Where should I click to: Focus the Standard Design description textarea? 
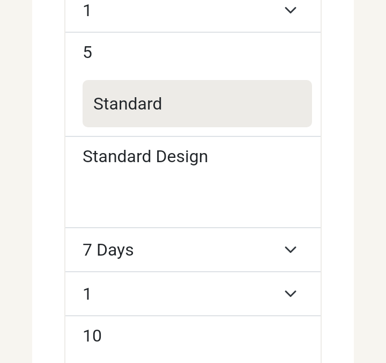[193, 182]
